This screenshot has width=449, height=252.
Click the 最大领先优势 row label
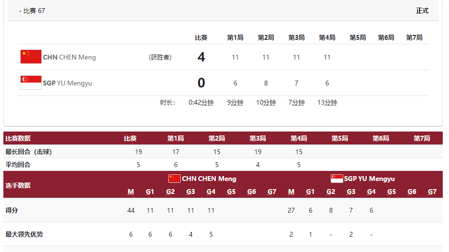(24, 234)
